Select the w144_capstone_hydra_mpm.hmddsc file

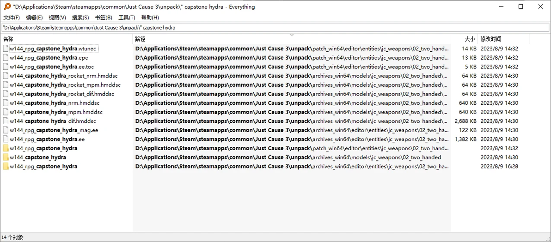(56, 112)
